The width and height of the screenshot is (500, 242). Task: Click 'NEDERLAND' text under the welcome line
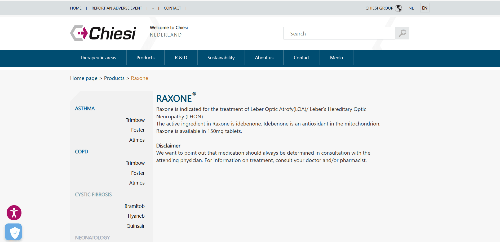pos(166,35)
